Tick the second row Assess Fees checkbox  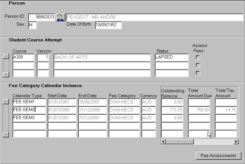pyautogui.click(x=198, y=65)
